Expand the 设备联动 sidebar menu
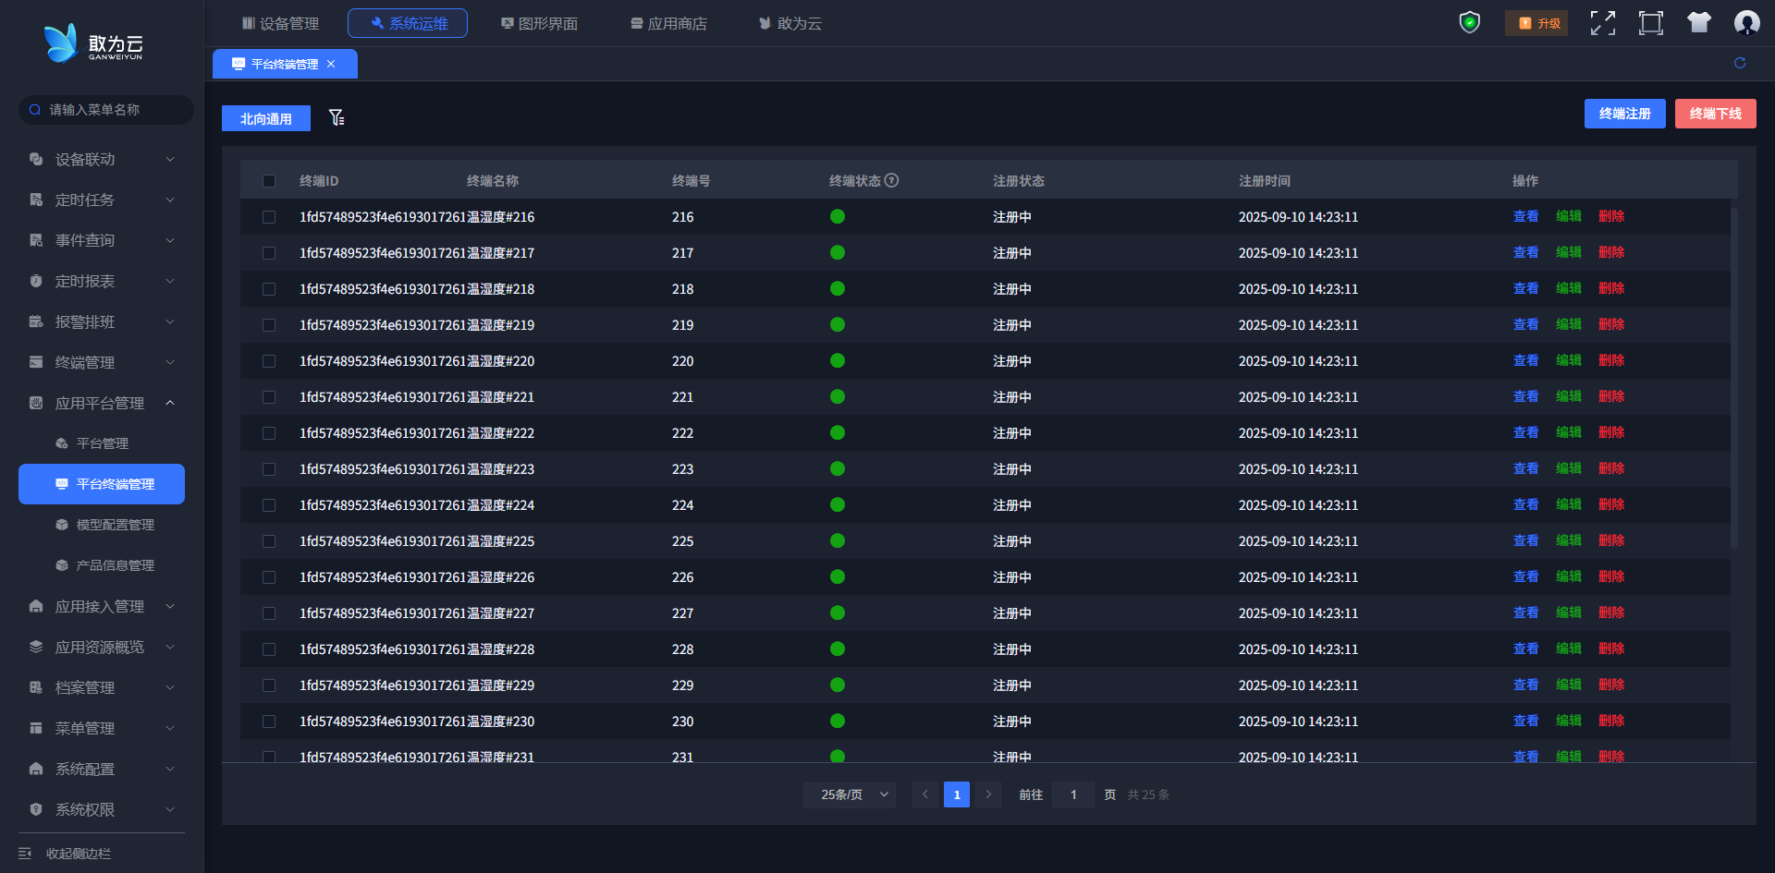 [102, 160]
